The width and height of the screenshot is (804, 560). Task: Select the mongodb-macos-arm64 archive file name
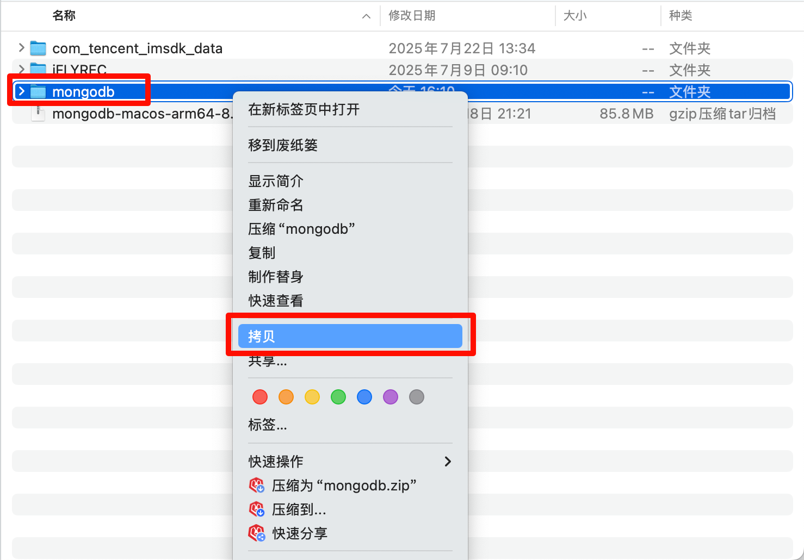[143, 114]
